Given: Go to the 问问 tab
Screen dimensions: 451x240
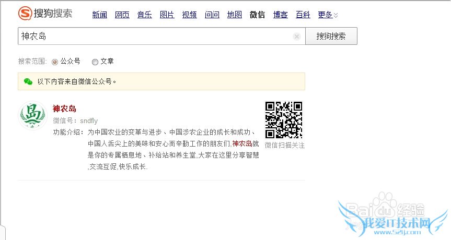Looking at the screenshot, I should 212,15.
